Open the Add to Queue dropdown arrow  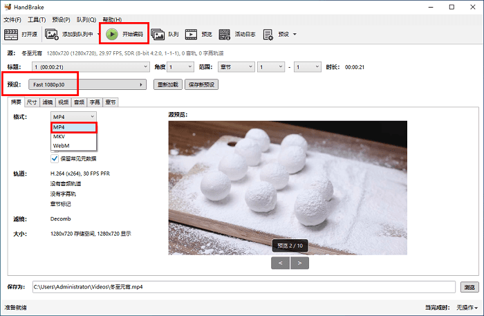[98, 35]
